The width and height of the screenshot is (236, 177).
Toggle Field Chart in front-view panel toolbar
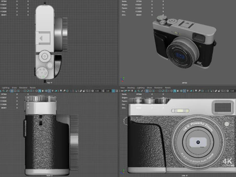(x=160, y=91)
